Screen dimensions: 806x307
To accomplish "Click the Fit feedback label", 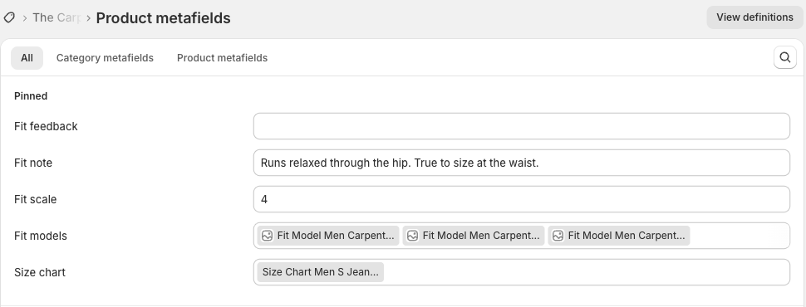I will pos(46,126).
